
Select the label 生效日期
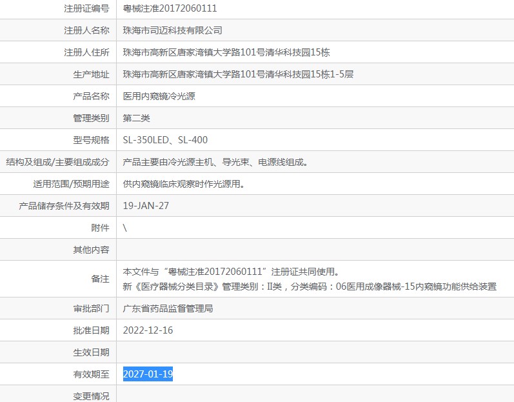[x=91, y=352]
